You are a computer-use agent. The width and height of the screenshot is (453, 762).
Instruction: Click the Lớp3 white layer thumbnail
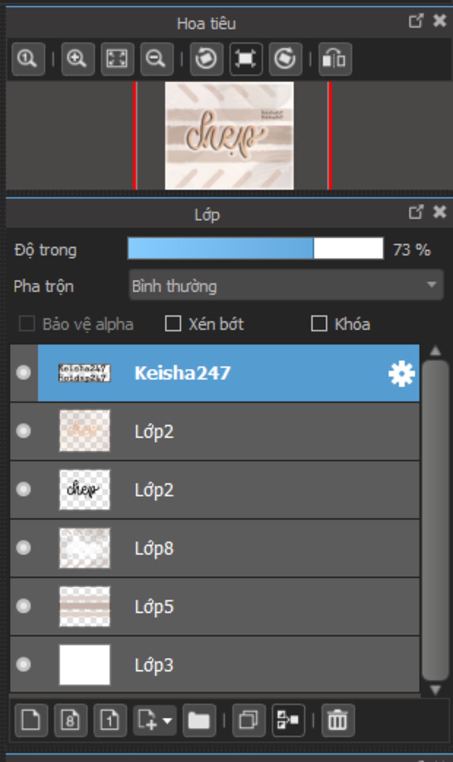pyautogui.click(x=84, y=664)
